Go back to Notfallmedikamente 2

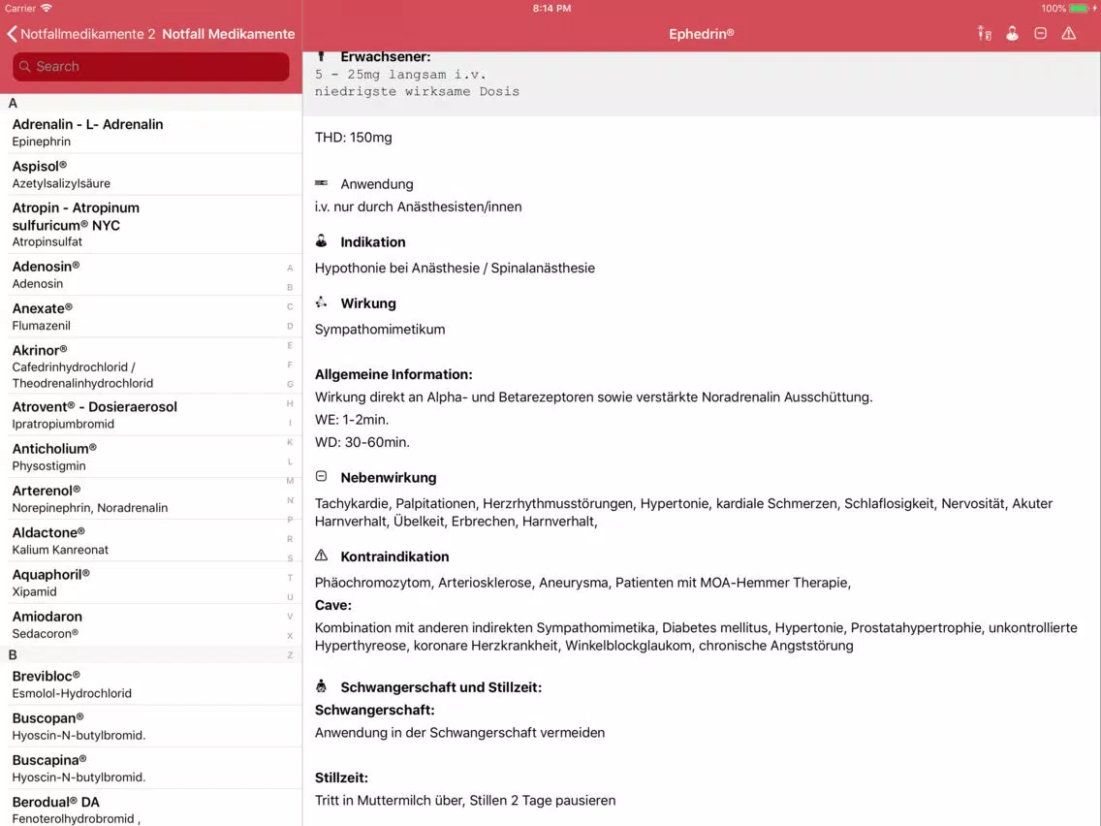point(80,34)
